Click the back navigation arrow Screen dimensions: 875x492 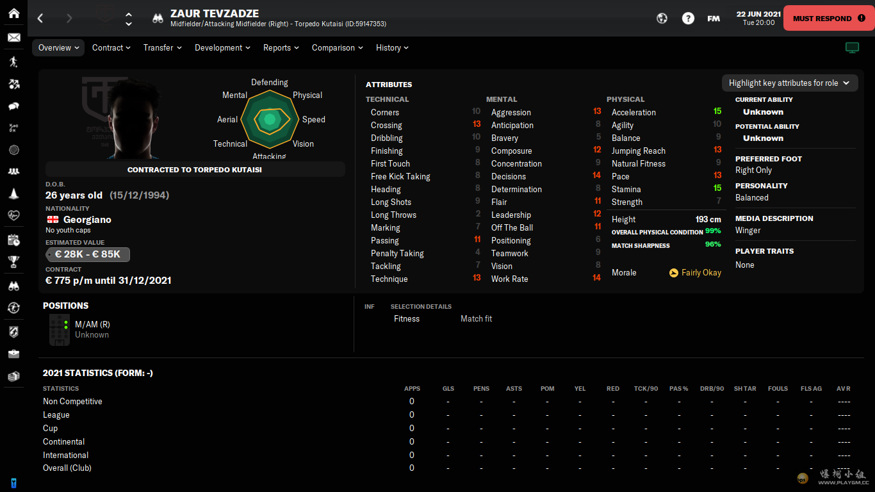(40, 19)
